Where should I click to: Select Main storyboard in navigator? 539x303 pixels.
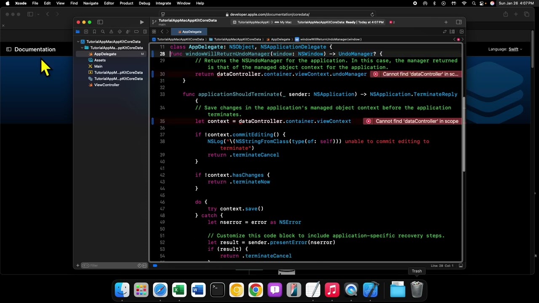point(98,66)
